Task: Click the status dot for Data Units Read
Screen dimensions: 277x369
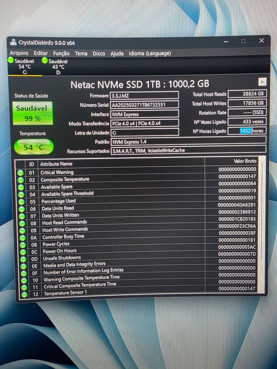Action: coord(22,209)
